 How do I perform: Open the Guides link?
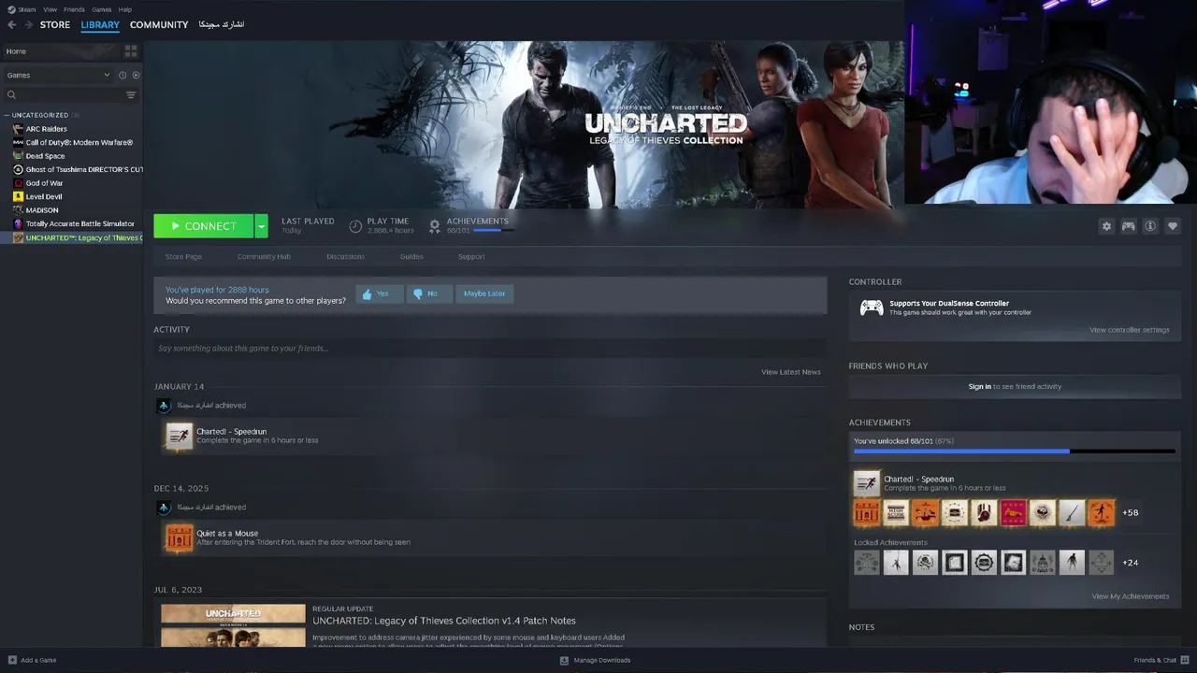[411, 256]
